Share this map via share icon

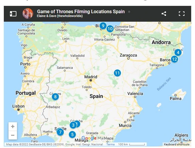point(164,13)
